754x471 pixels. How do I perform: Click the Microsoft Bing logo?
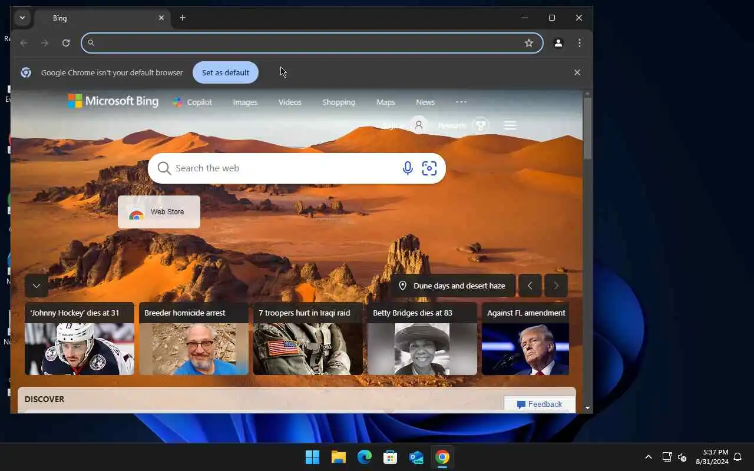(x=113, y=101)
